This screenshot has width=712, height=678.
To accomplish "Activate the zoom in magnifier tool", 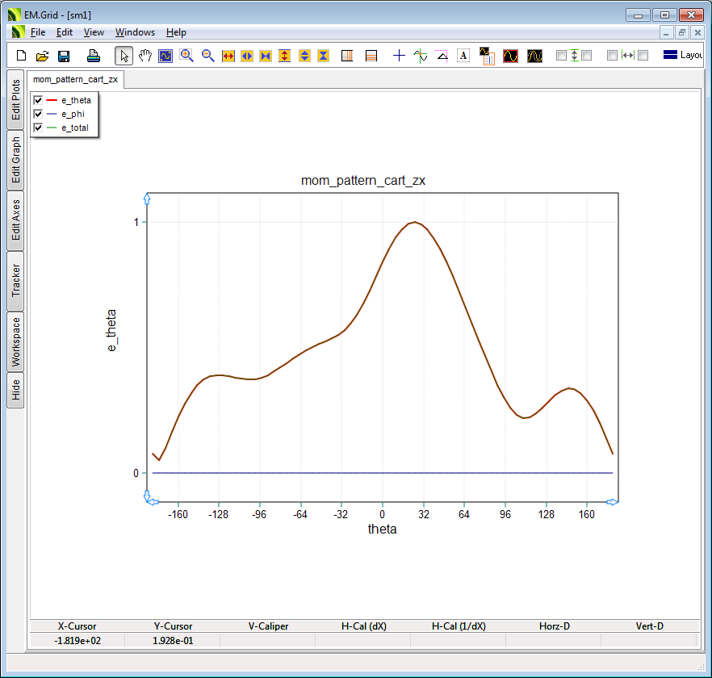I will [186, 56].
